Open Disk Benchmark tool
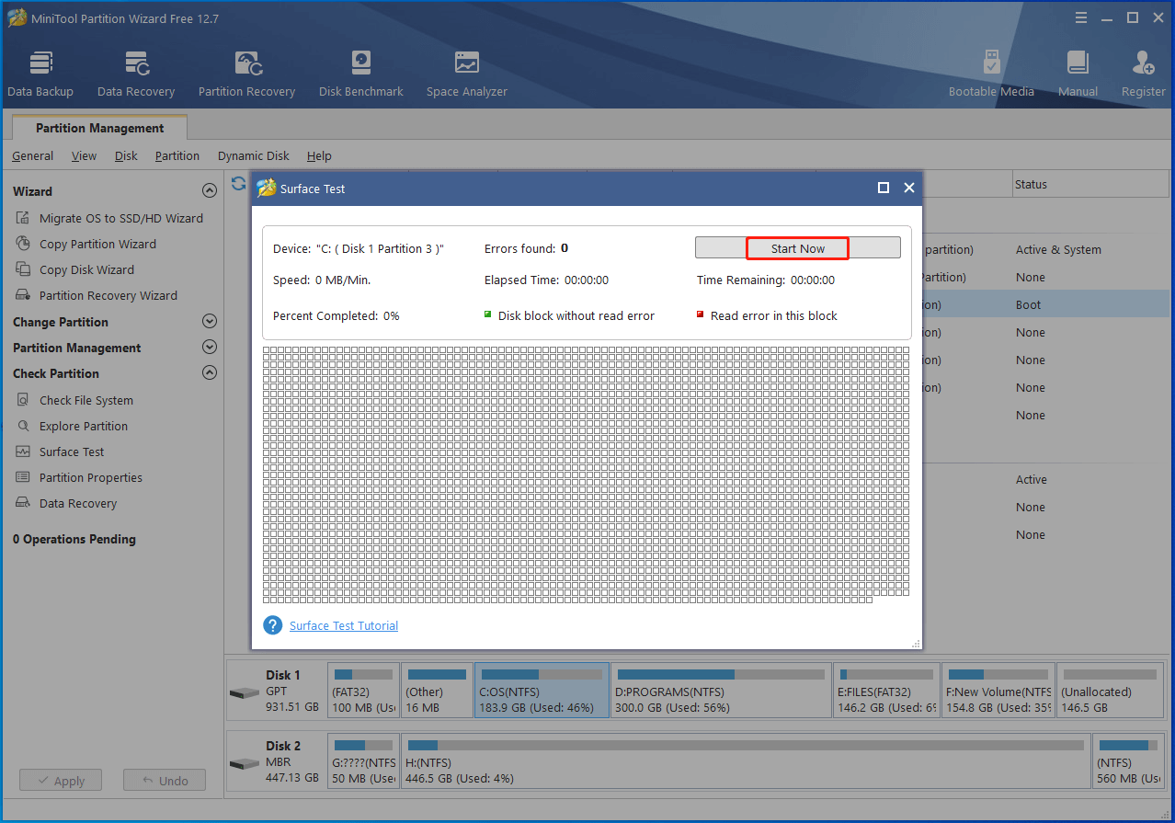This screenshot has height=823, width=1175. (x=360, y=74)
